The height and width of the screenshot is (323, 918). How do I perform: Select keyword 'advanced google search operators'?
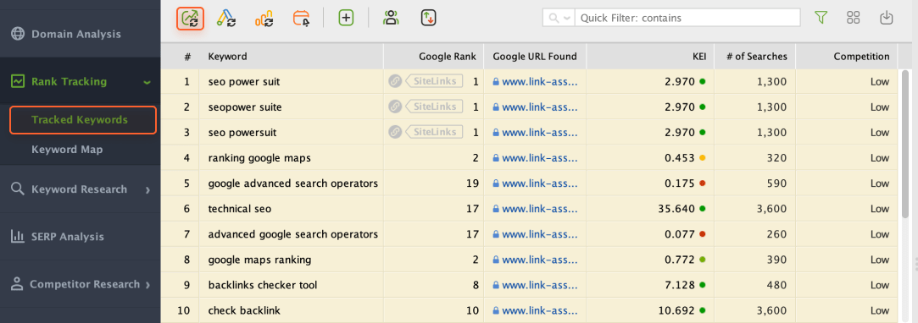click(x=292, y=234)
